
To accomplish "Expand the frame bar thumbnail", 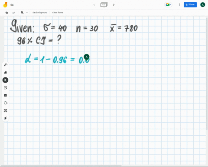I will pos(104,5).
